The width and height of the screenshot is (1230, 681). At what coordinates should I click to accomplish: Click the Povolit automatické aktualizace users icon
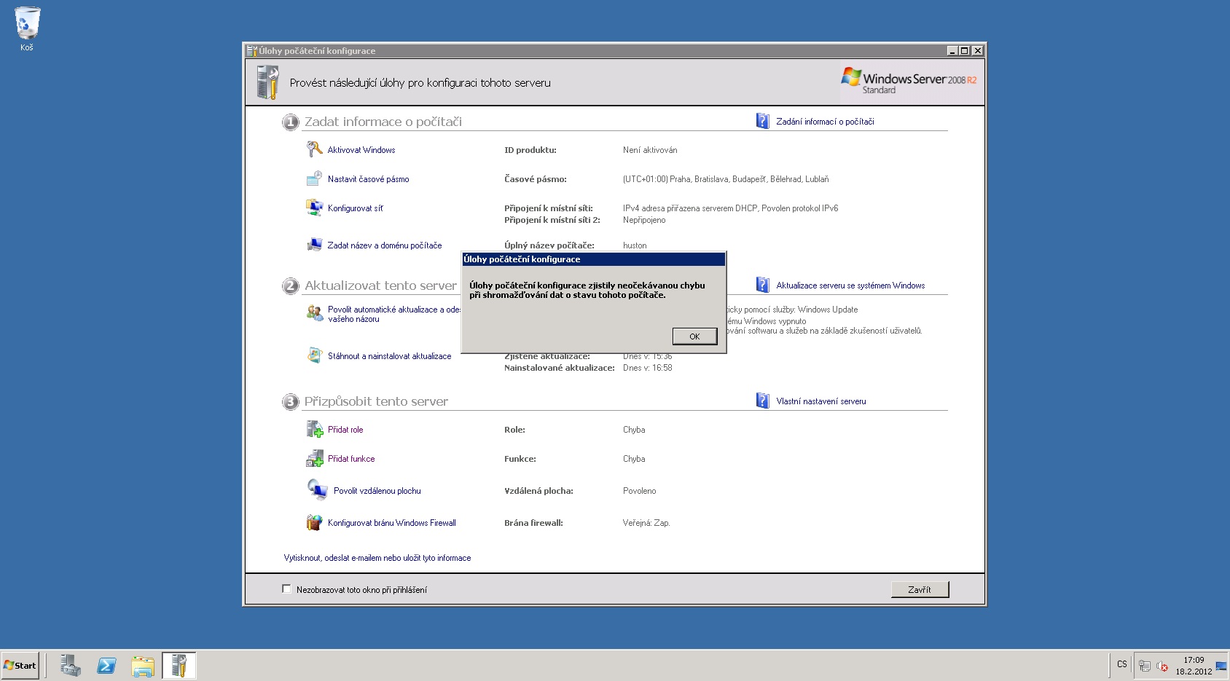tap(314, 313)
